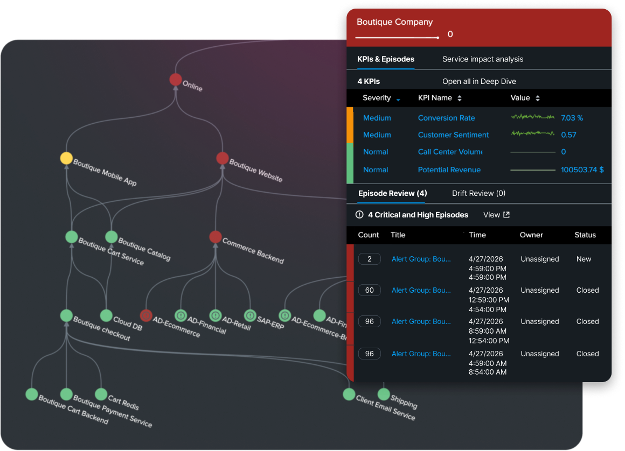The width and height of the screenshot is (625, 451).
Task: Click Boutique Company health score slider
Action: point(397,38)
